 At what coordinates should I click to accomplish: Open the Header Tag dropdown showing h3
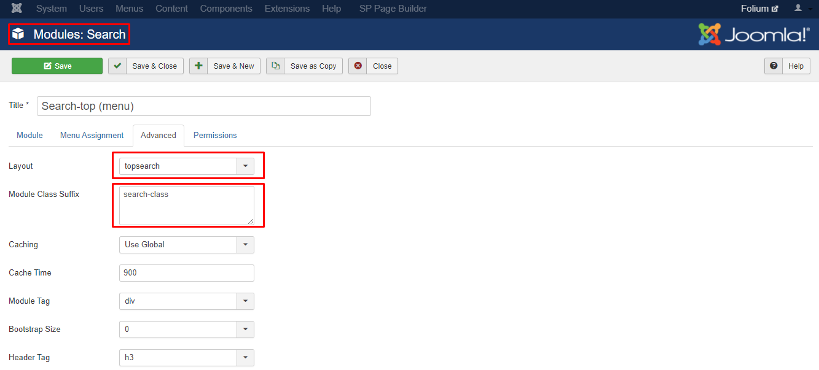186,358
